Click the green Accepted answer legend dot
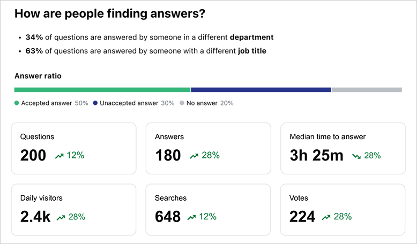Screen dimensions: 417x244 coord(17,103)
